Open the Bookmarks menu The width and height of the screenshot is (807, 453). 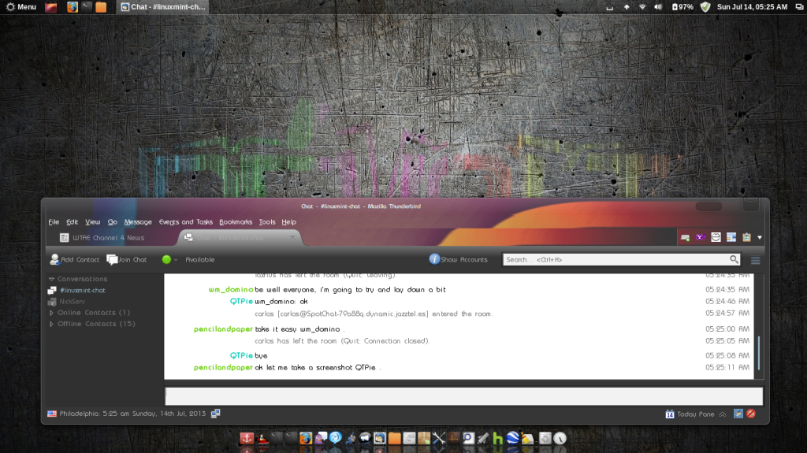click(236, 222)
